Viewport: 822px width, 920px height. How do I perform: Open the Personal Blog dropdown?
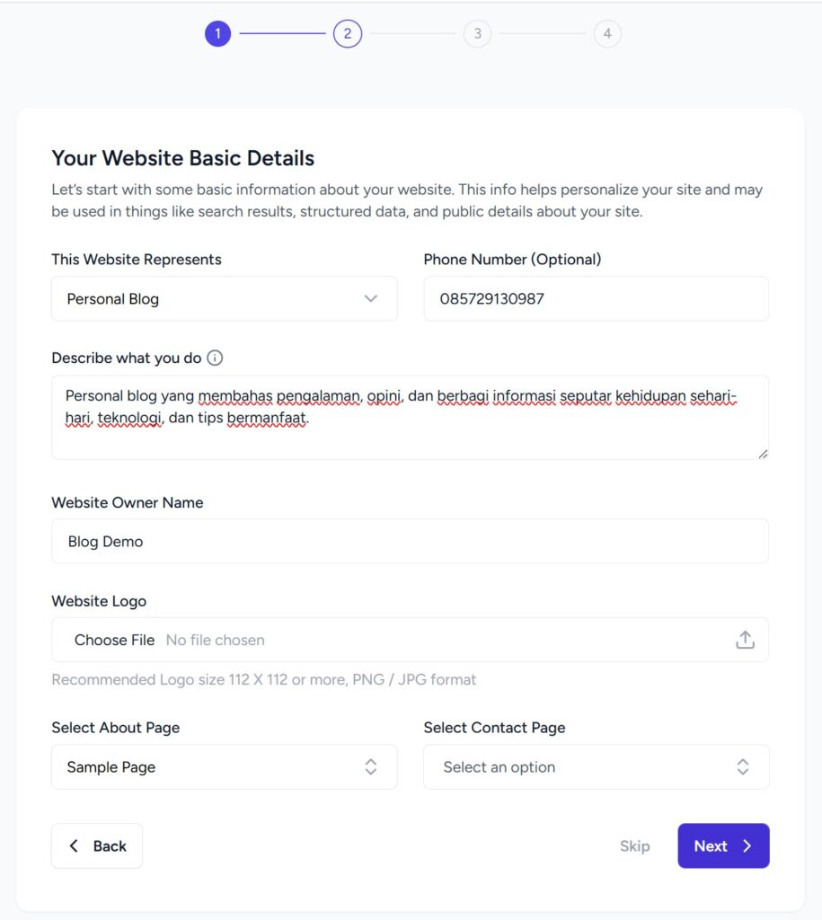224,298
